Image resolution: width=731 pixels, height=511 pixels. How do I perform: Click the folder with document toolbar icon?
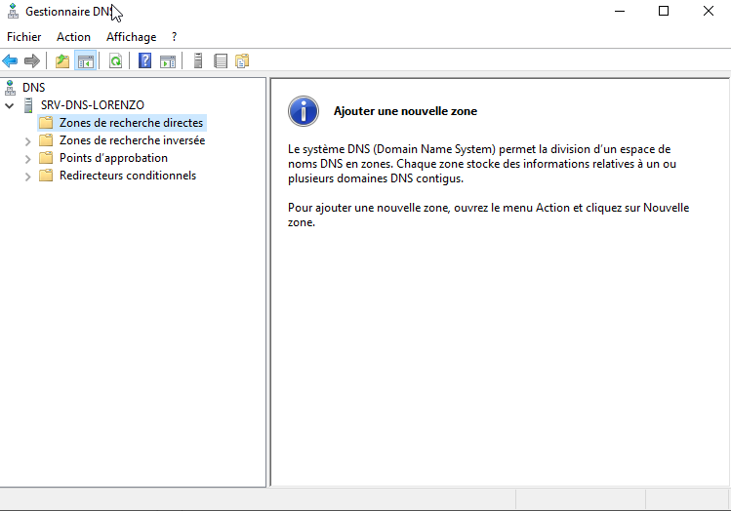[242, 60]
